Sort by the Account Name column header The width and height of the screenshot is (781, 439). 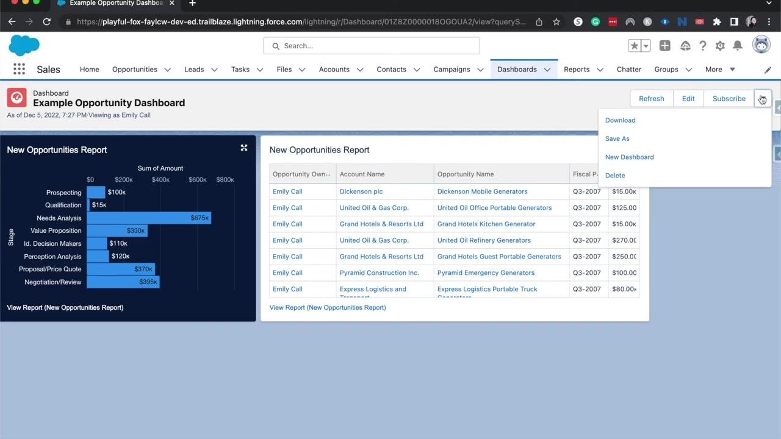pyautogui.click(x=385, y=174)
